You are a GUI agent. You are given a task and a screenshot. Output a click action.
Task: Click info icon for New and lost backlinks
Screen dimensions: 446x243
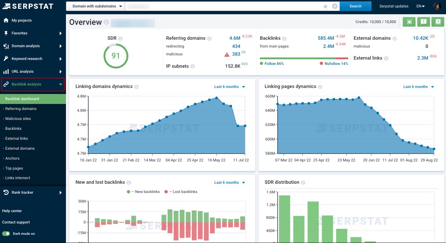click(129, 182)
